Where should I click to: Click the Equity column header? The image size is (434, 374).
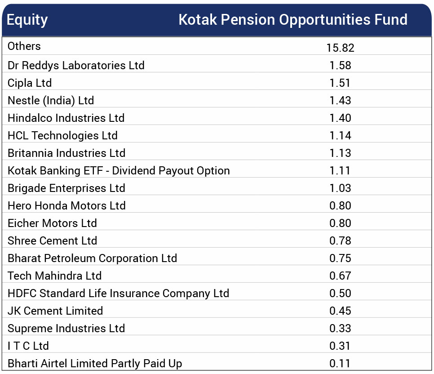27,20
